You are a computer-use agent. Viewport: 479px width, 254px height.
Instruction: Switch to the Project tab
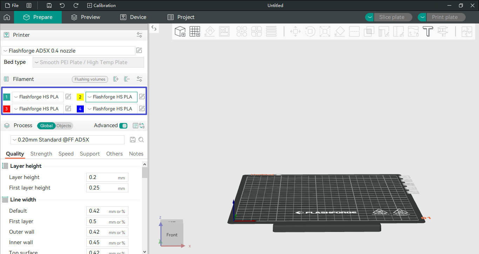pos(181,17)
